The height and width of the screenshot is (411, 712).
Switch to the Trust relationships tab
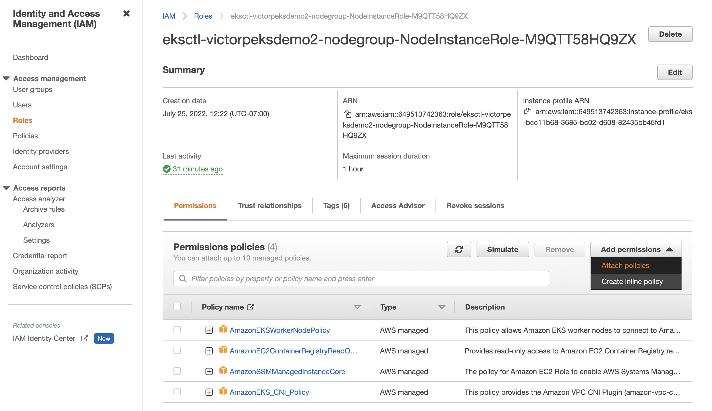point(269,206)
